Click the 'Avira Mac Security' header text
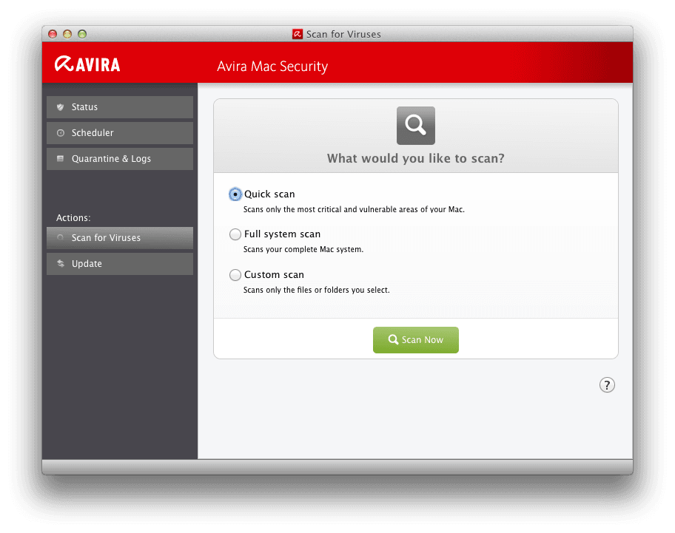Screen dimensions: 675x533 [272, 67]
